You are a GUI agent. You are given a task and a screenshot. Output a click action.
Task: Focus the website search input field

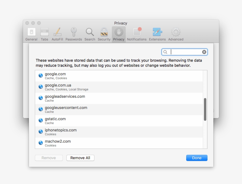(184, 52)
